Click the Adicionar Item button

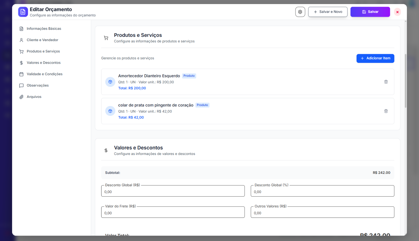(375, 58)
